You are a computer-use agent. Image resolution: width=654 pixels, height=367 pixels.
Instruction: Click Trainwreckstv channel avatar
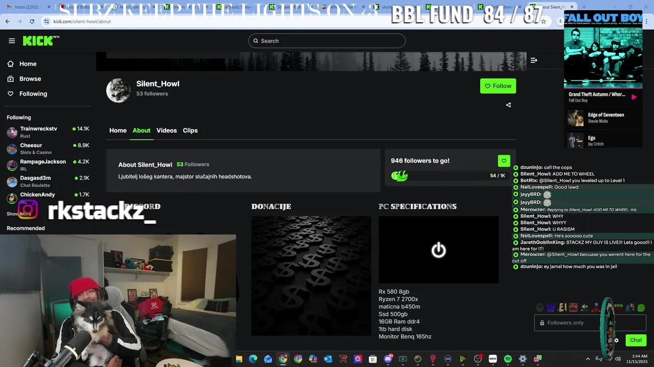tap(12, 133)
